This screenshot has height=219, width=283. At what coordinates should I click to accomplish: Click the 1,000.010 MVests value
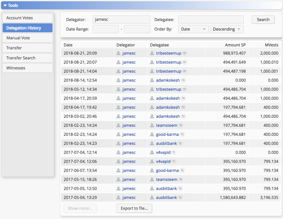pyautogui.click(x=269, y=62)
